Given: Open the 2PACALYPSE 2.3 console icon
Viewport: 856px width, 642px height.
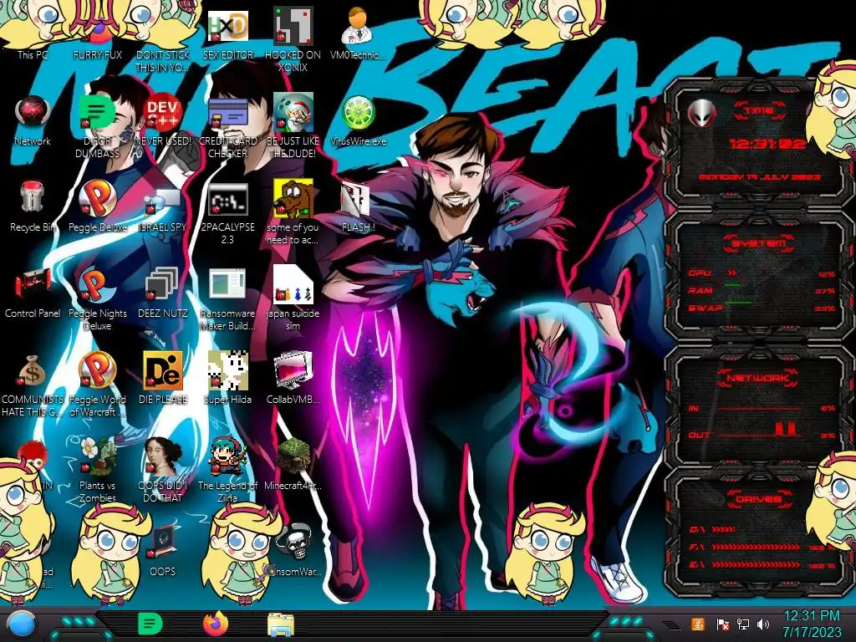Looking at the screenshot, I should [x=227, y=213].
